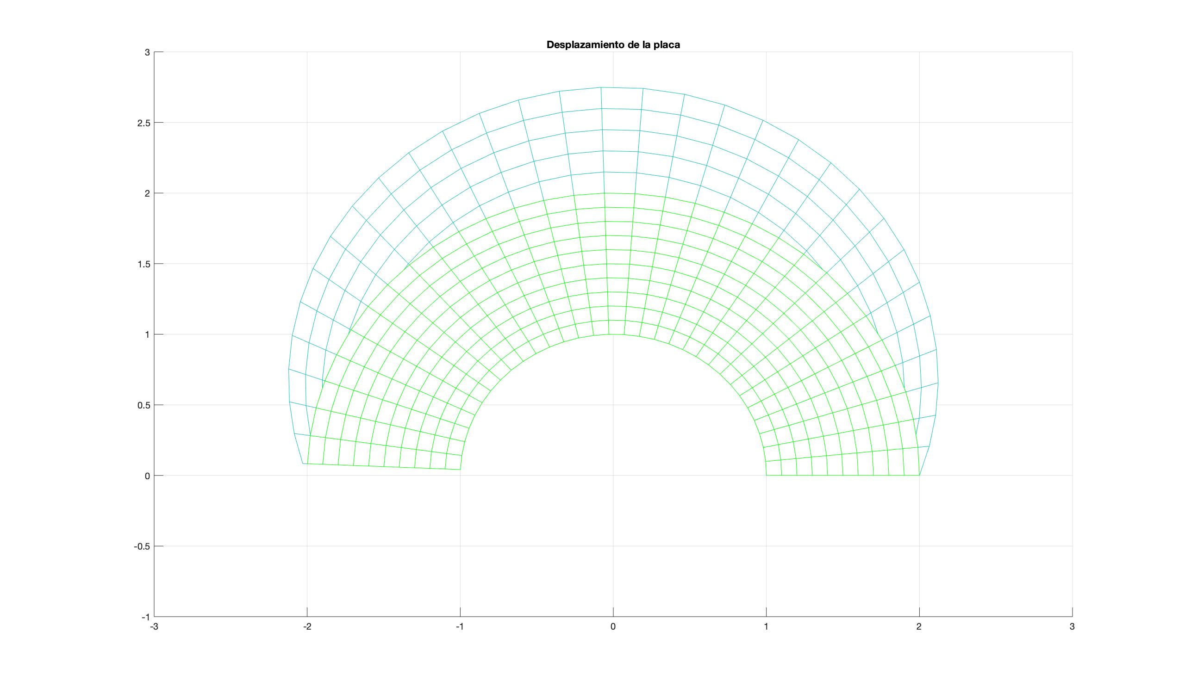Click the y-axis tick label -0.5

[x=142, y=546]
